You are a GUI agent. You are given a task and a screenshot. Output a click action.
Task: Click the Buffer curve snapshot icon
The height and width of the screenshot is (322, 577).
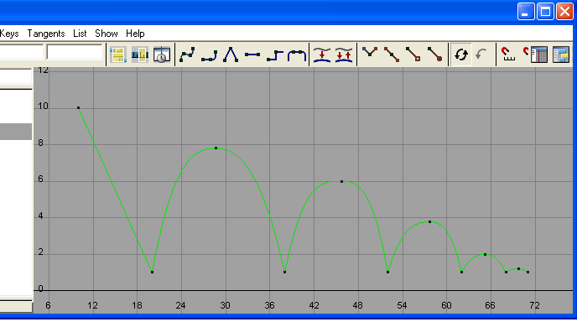point(322,55)
